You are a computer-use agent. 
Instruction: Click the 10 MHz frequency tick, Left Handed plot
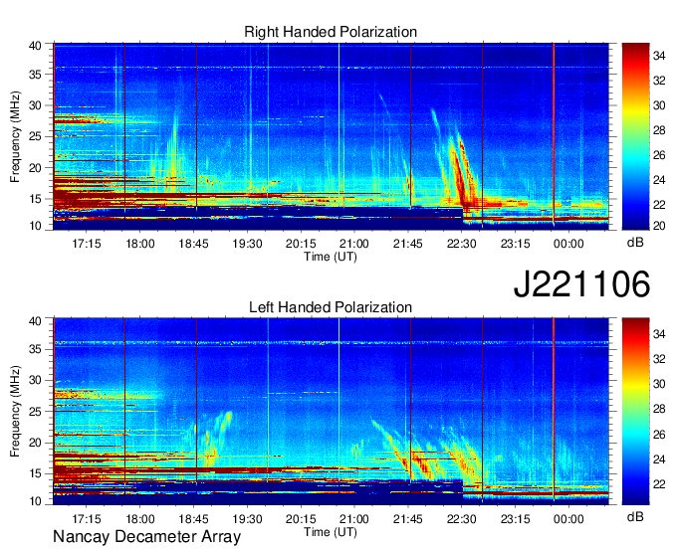click(x=35, y=501)
